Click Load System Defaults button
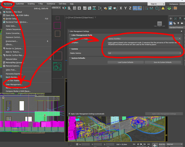Image resolution: width=185 pixels, height=147 pixels. click(x=125, y=62)
